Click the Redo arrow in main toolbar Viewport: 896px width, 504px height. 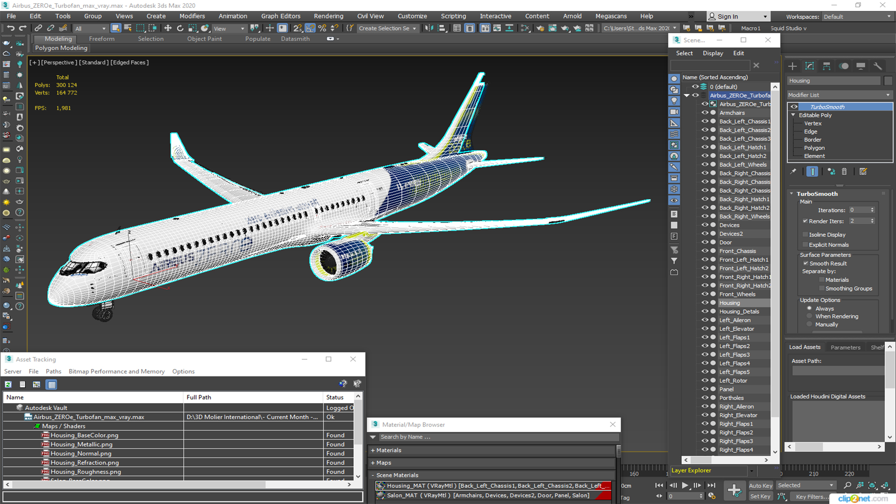pyautogui.click(x=22, y=28)
